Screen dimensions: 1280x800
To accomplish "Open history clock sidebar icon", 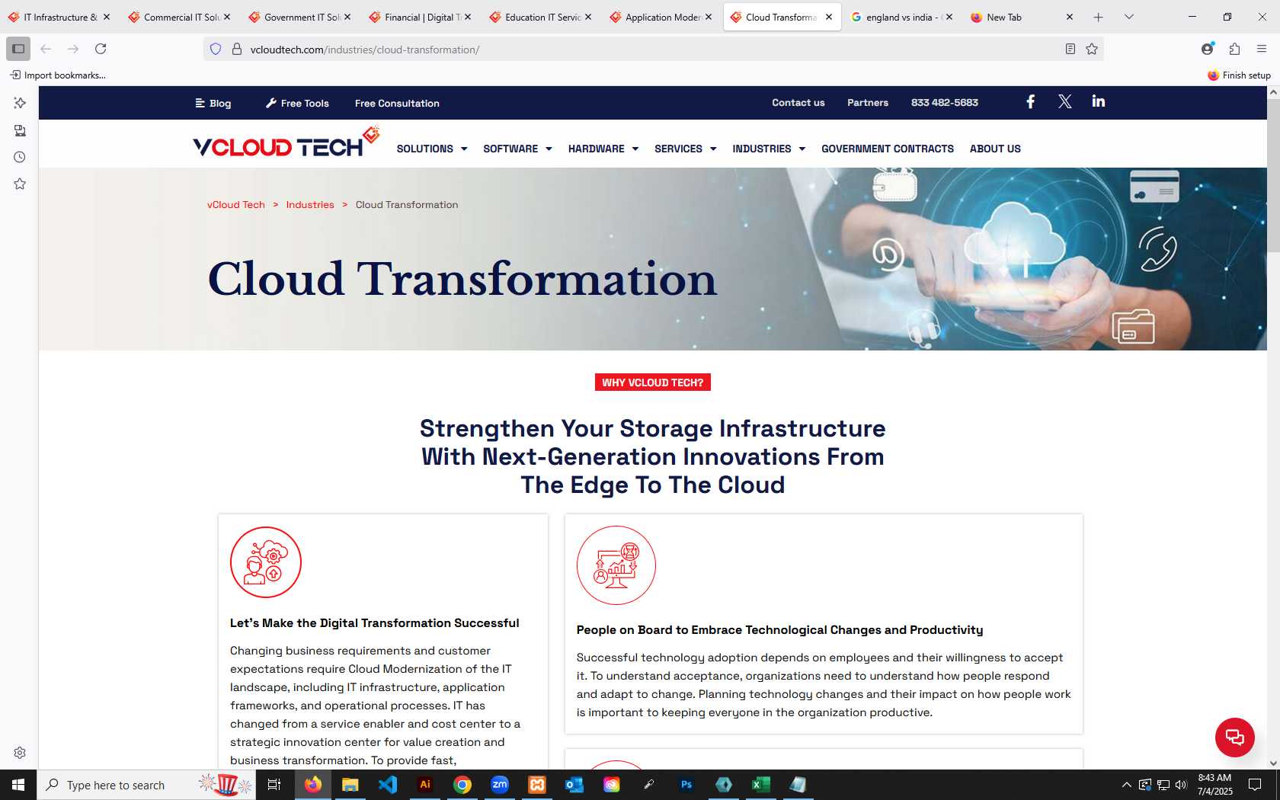I will click(x=20, y=157).
